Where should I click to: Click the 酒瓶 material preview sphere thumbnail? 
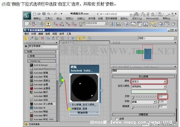click(x=84, y=88)
